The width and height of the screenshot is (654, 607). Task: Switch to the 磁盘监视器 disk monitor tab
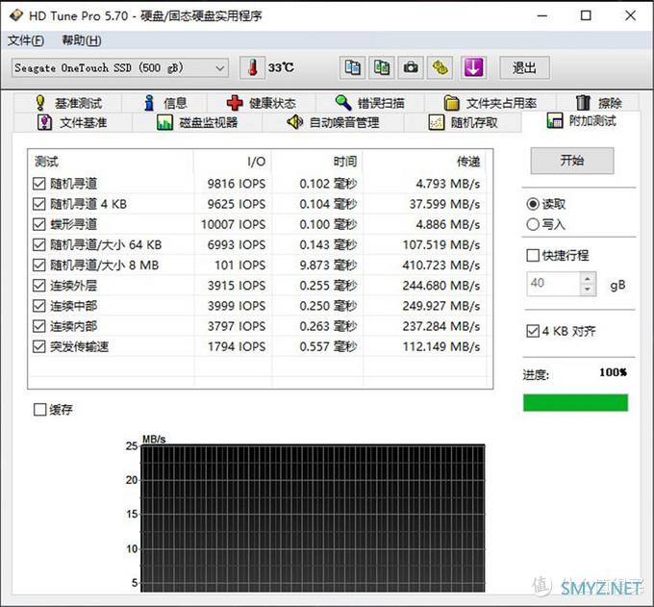click(197, 123)
